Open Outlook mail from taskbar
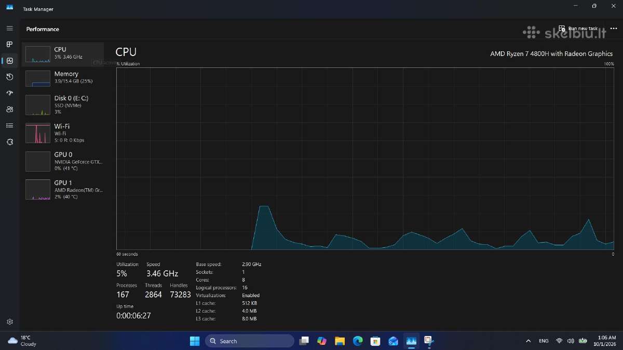This screenshot has width=623, height=350. 393,341
